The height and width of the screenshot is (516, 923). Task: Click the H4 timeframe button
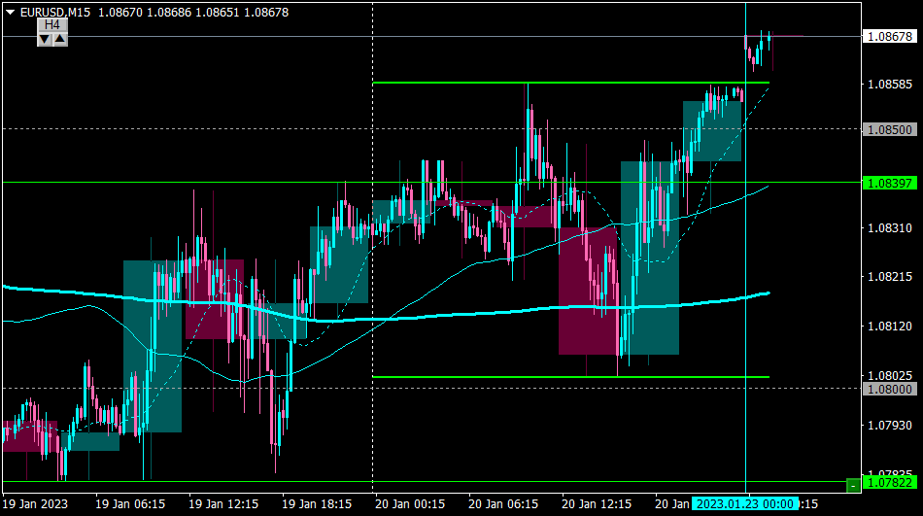(52, 24)
